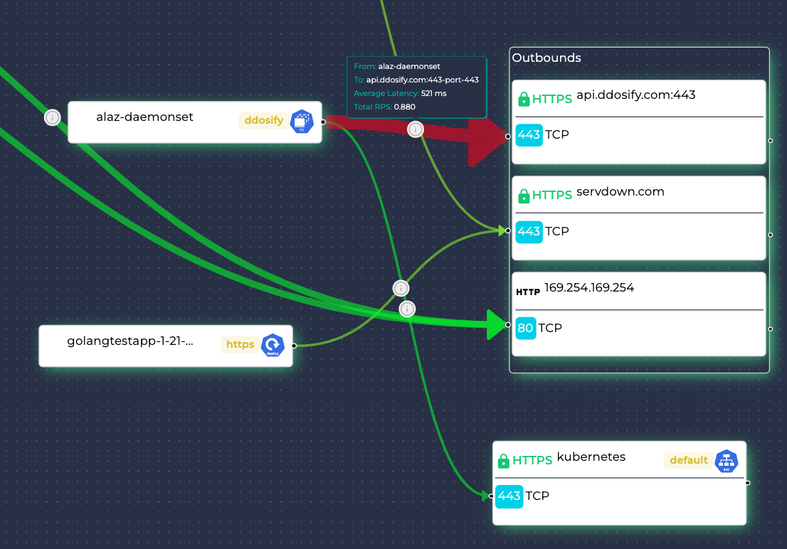This screenshot has width=787, height=549.
Task: Click the output handle on alaz-daemonset node
Action: pos(323,122)
